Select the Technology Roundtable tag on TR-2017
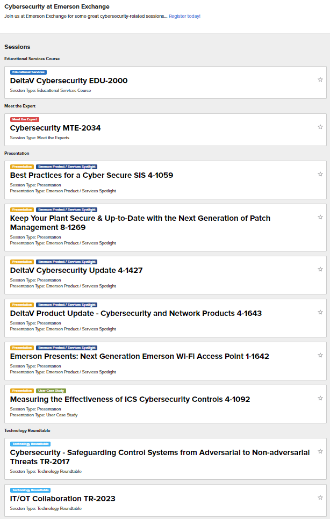Viewport: 330px width, 519px height. pos(30,444)
